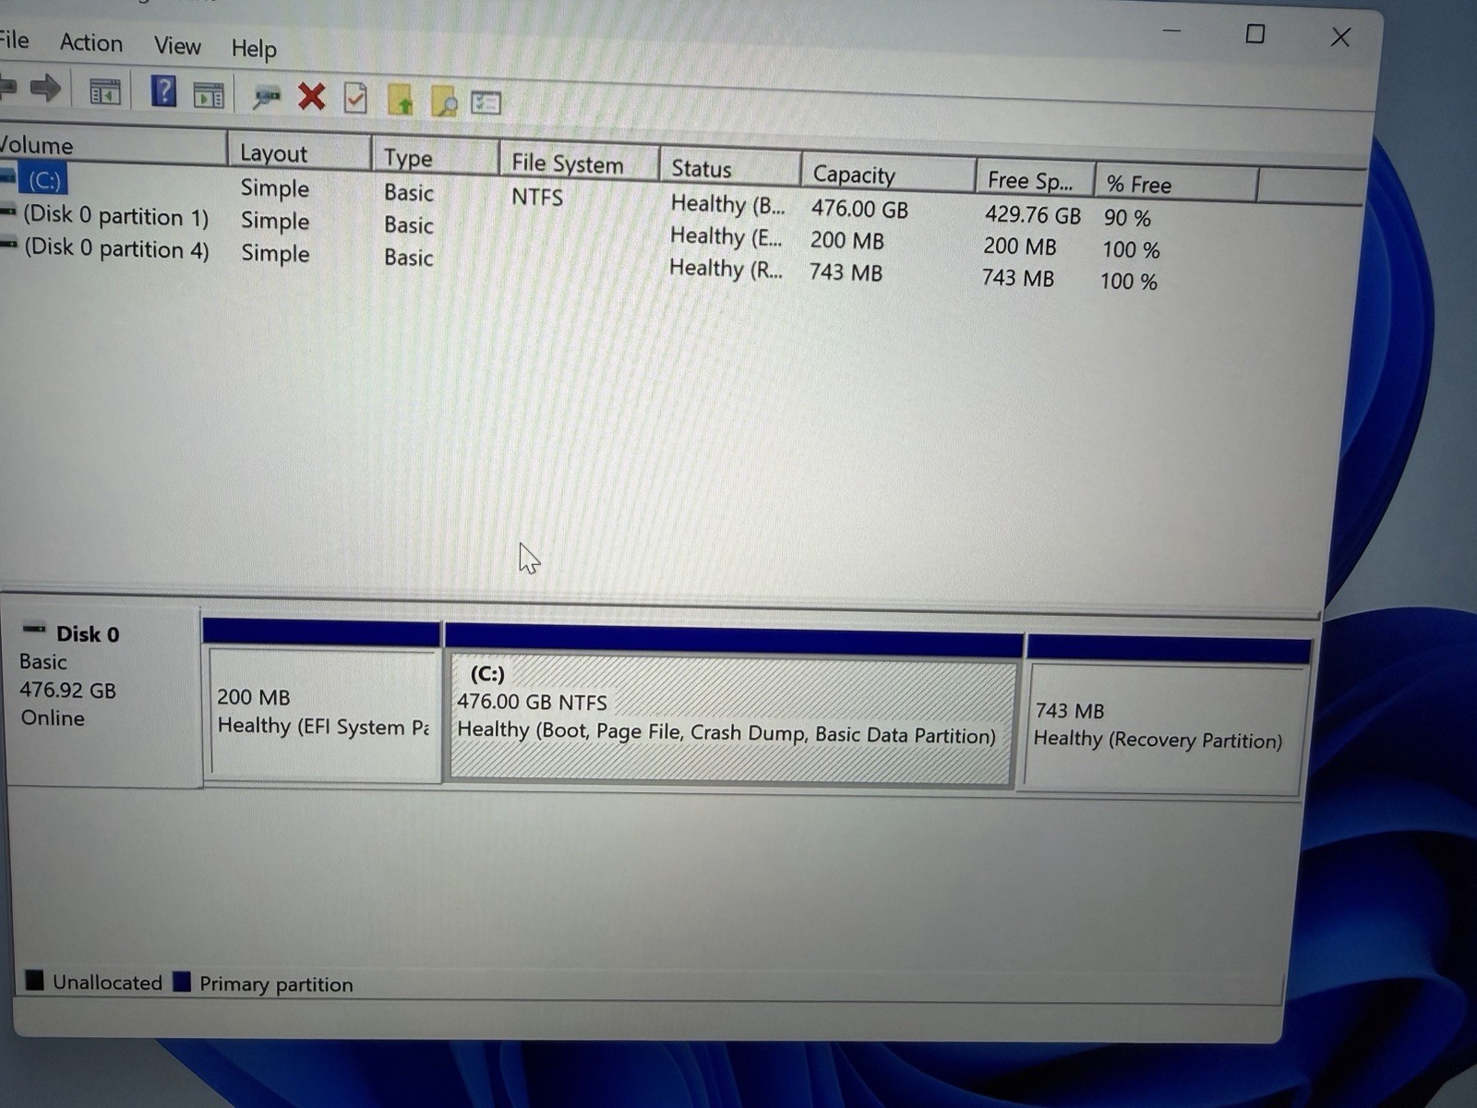Screen dimensions: 1477x1108
Task: Open the Help menu
Action: tap(253, 48)
